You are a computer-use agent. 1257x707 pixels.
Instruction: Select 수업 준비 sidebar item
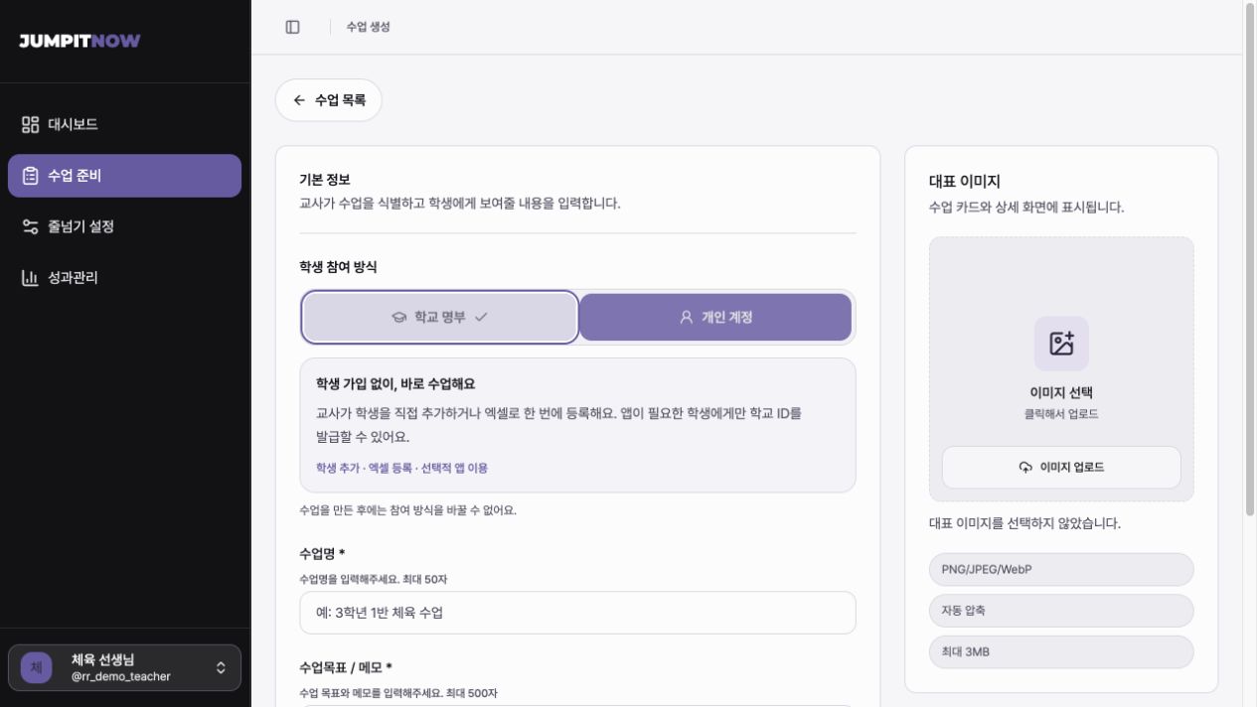click(x=124, y=176)
